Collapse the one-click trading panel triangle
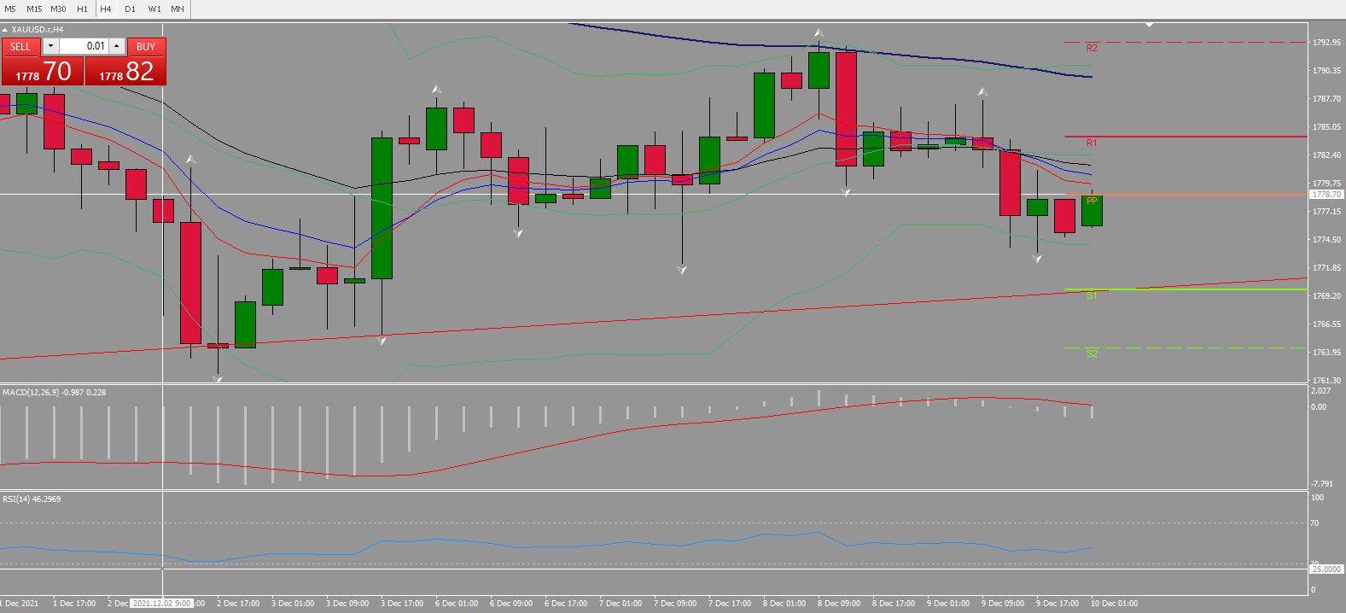The image size is (1346, 613). 4,30
